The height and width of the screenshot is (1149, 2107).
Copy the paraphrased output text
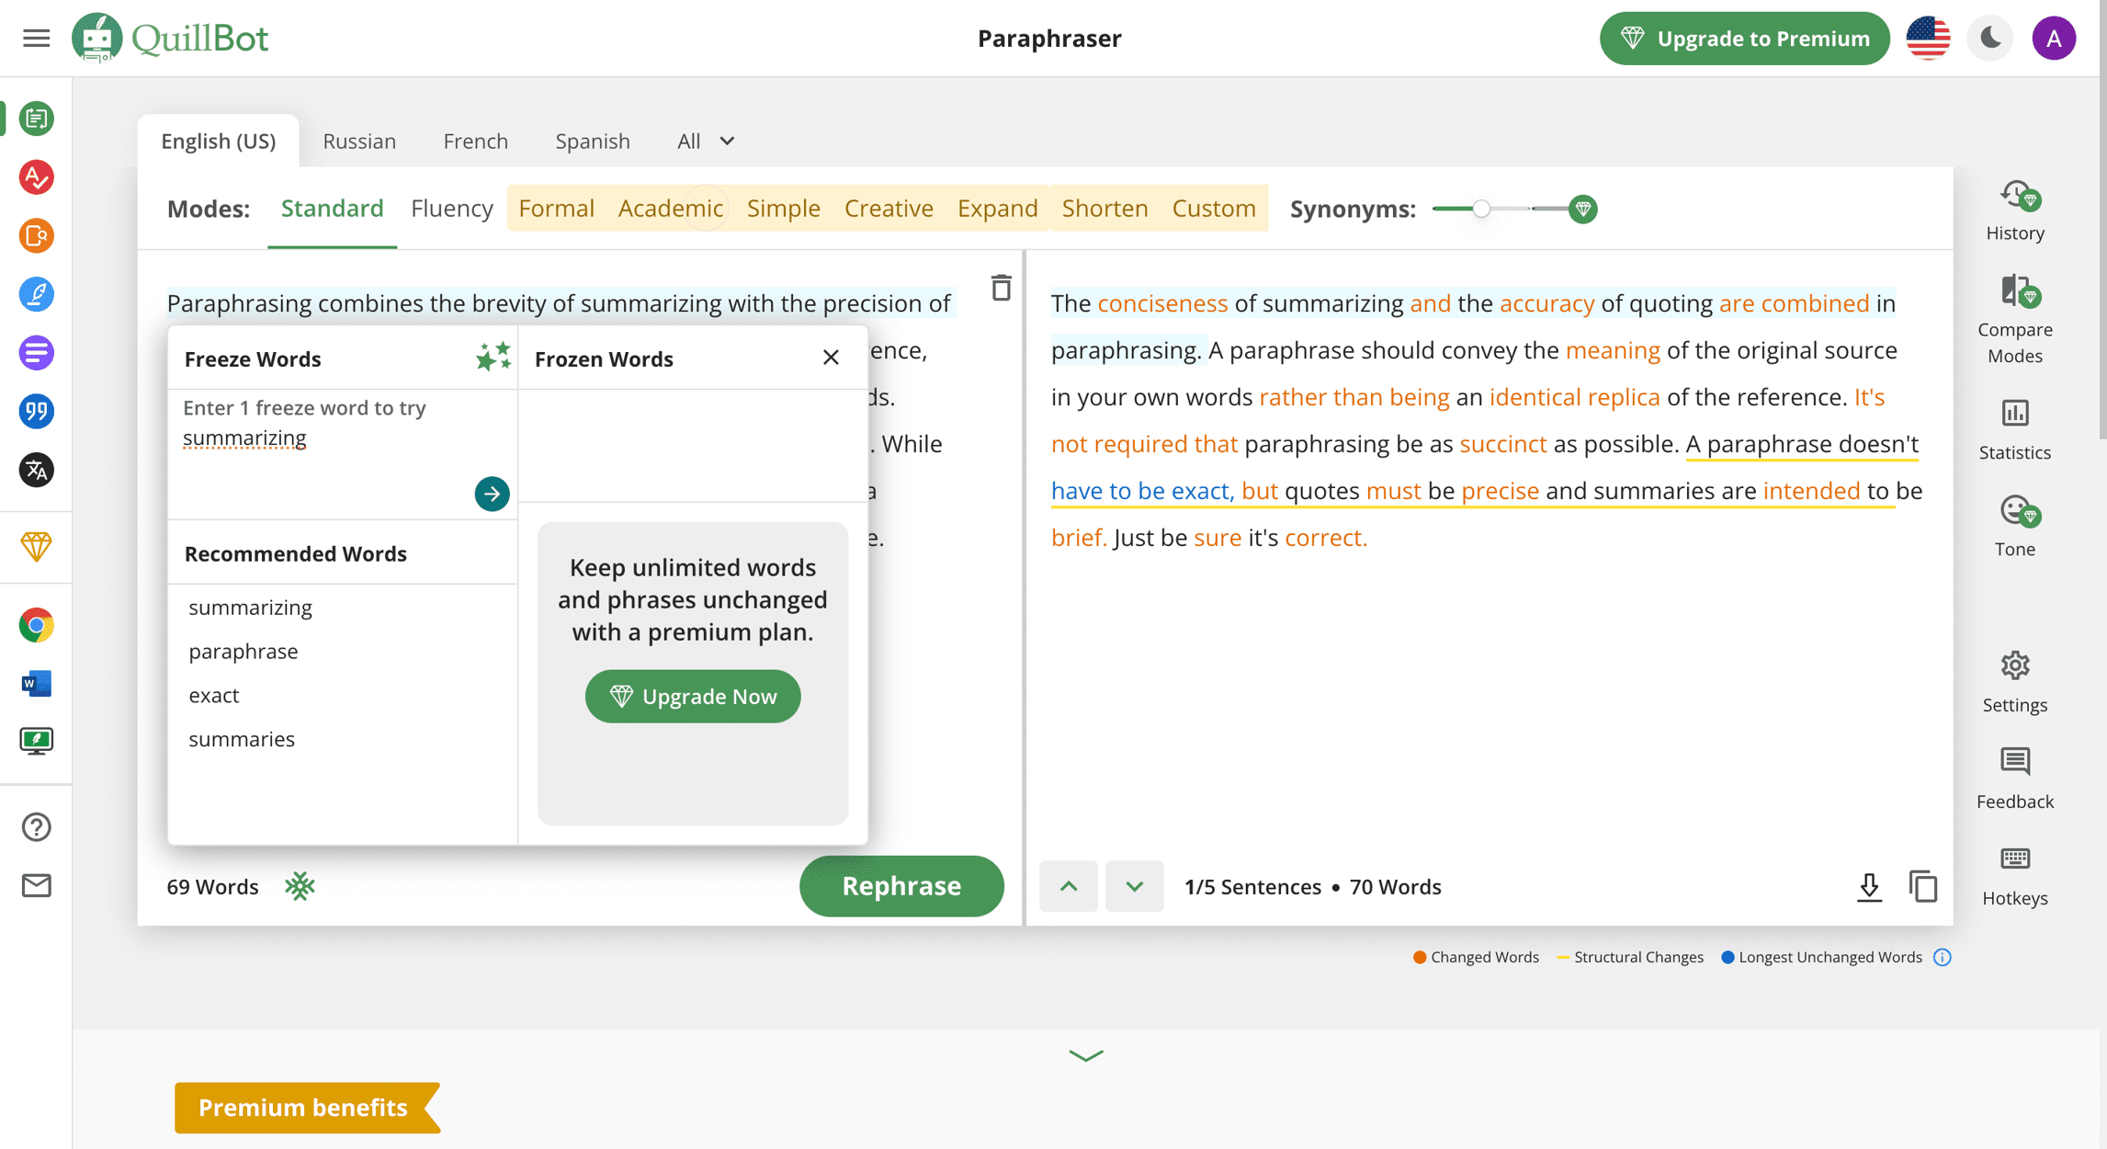[x=1924, y=886]
